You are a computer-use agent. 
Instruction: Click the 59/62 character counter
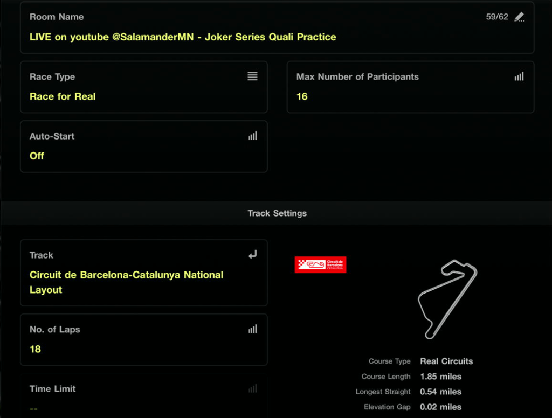click(x=497, y=17)
